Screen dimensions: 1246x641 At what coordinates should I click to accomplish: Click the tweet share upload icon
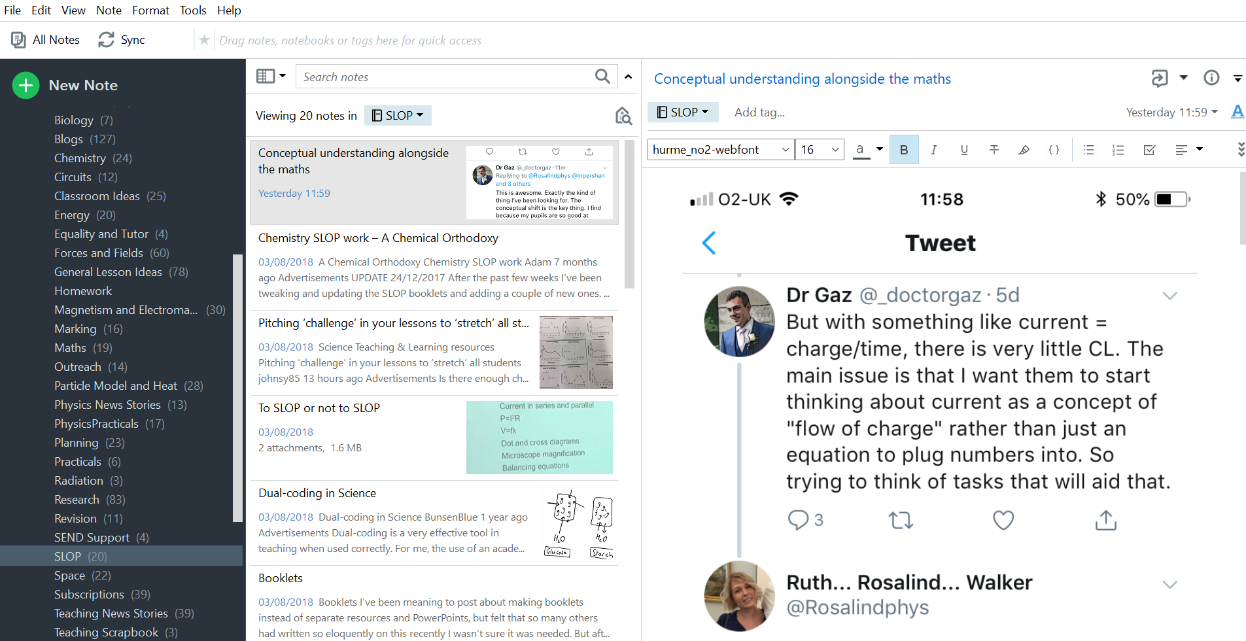1105,520
